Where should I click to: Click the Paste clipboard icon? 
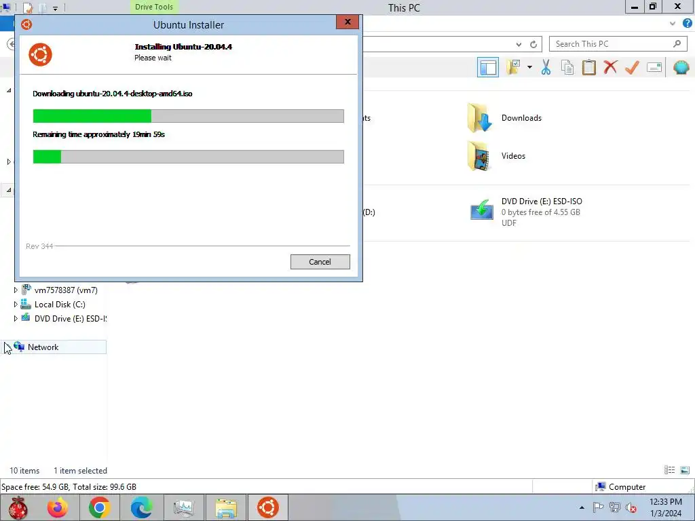tap(588, 67)
